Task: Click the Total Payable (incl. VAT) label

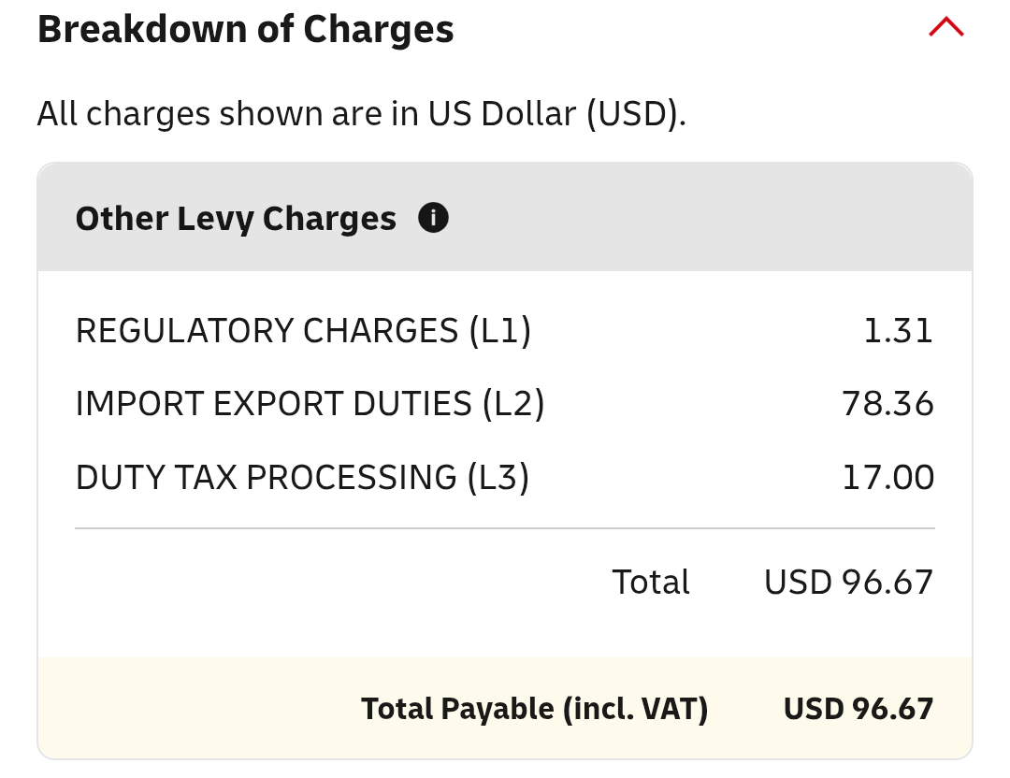Action: (x=535, y=709)
